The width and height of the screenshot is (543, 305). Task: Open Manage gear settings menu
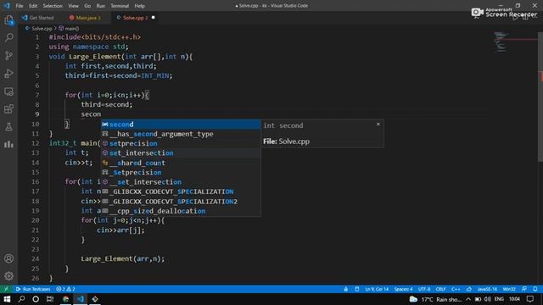(9, 276)
